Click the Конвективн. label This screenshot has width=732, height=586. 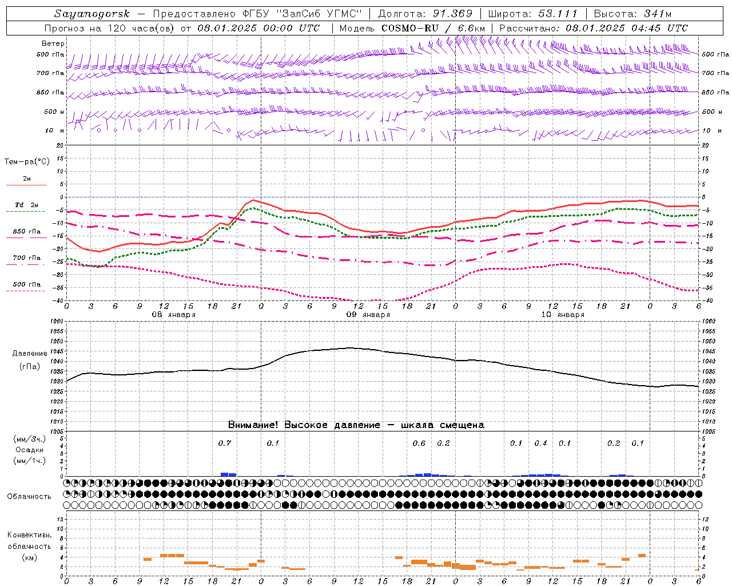coord(29,535)
